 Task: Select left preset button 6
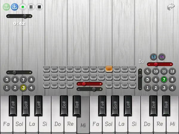pyautogui.click(x=15, y=79)
